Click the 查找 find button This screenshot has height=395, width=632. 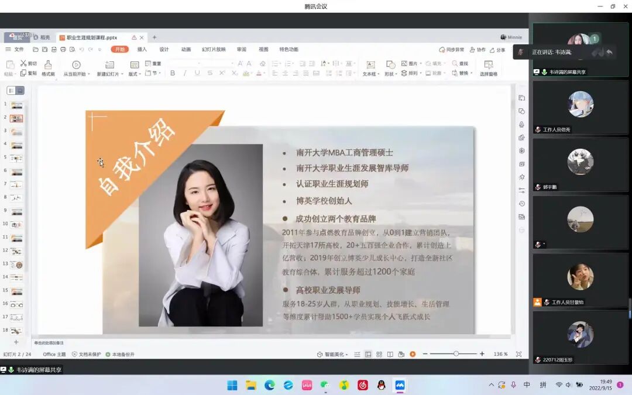(460, 63)
